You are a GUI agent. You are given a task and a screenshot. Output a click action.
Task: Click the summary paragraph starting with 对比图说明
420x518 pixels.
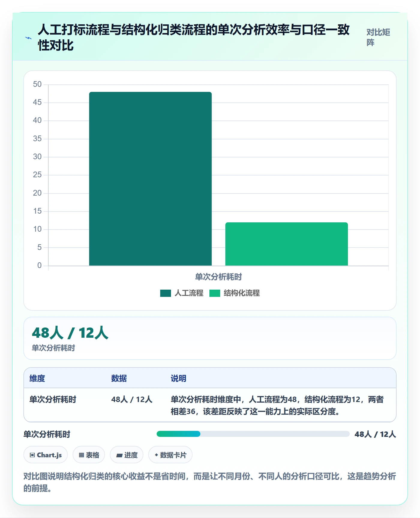pyautogui.click(x=210, y=482)
